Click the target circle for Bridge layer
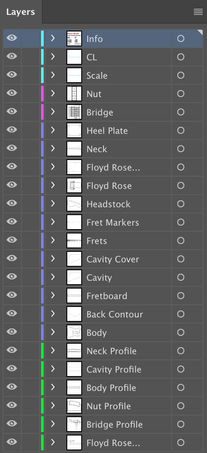 click(181, 112)
